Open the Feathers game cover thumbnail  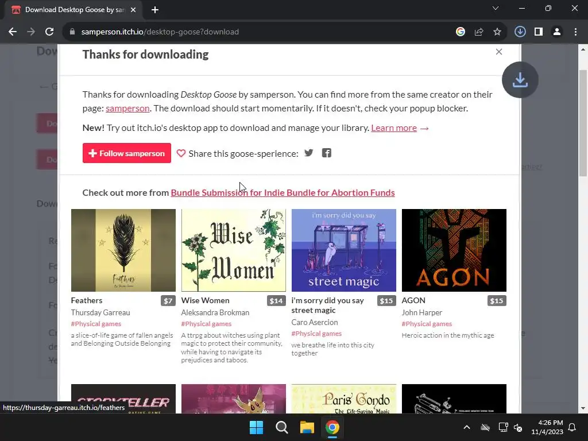[123, 250]
